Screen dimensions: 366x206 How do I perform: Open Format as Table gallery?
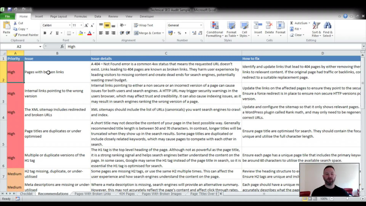click(231, 29)
